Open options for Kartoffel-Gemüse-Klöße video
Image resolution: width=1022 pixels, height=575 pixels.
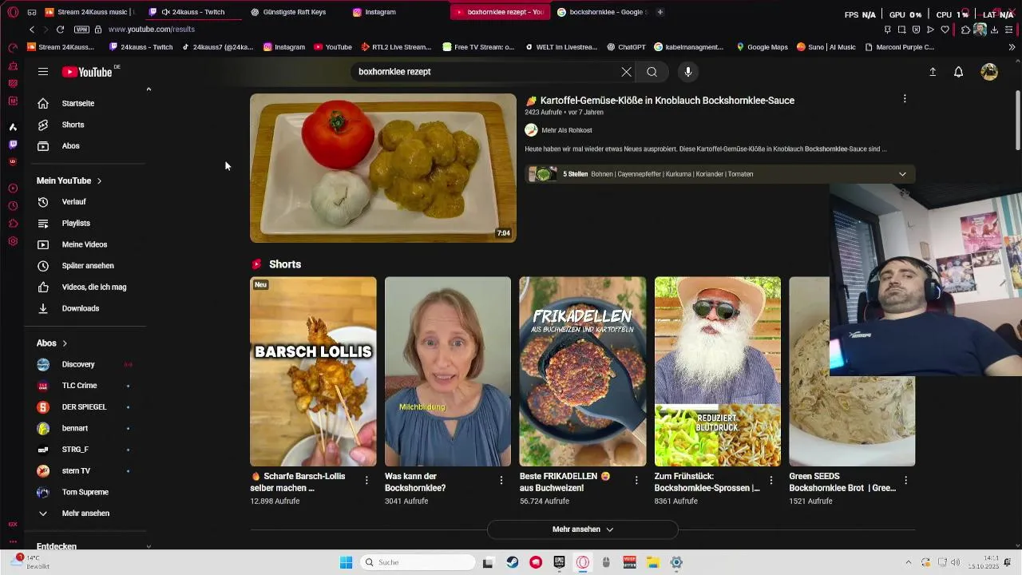[905, 99]
